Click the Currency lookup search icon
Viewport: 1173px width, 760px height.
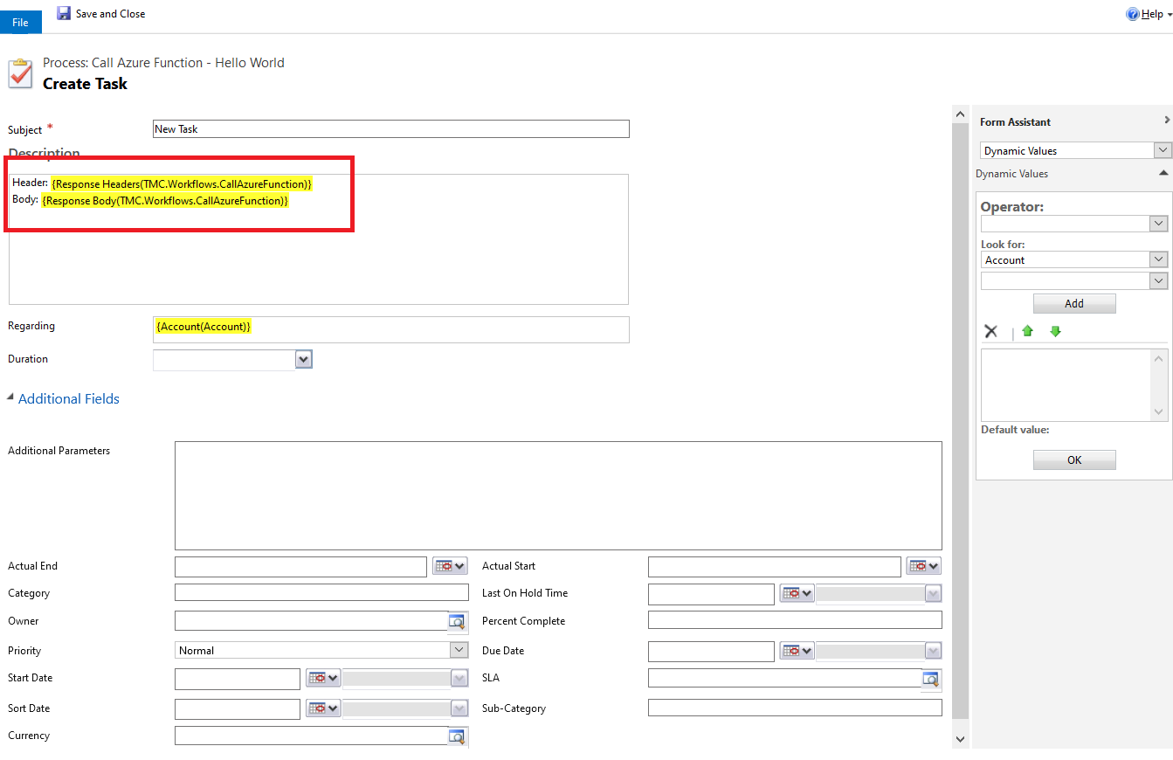(x=457, y=736)
